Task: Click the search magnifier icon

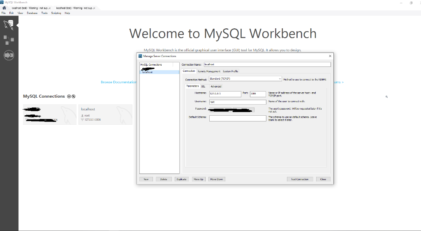Action: pyautogui.click(x=386, y=97)
